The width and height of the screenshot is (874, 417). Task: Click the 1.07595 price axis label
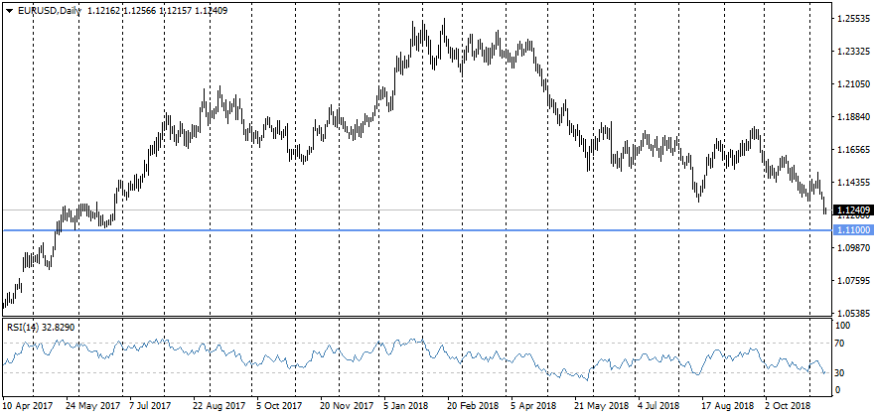(852, 281)
